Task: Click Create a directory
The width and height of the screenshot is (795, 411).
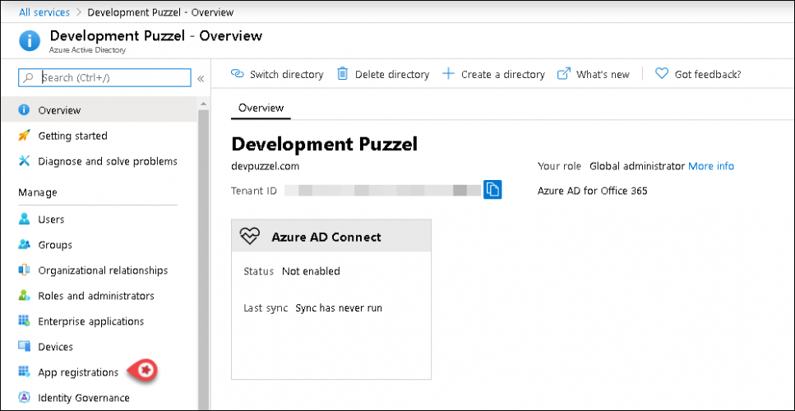Action: (493, 74)
